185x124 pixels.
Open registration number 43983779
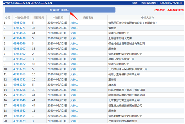(19, 69)
